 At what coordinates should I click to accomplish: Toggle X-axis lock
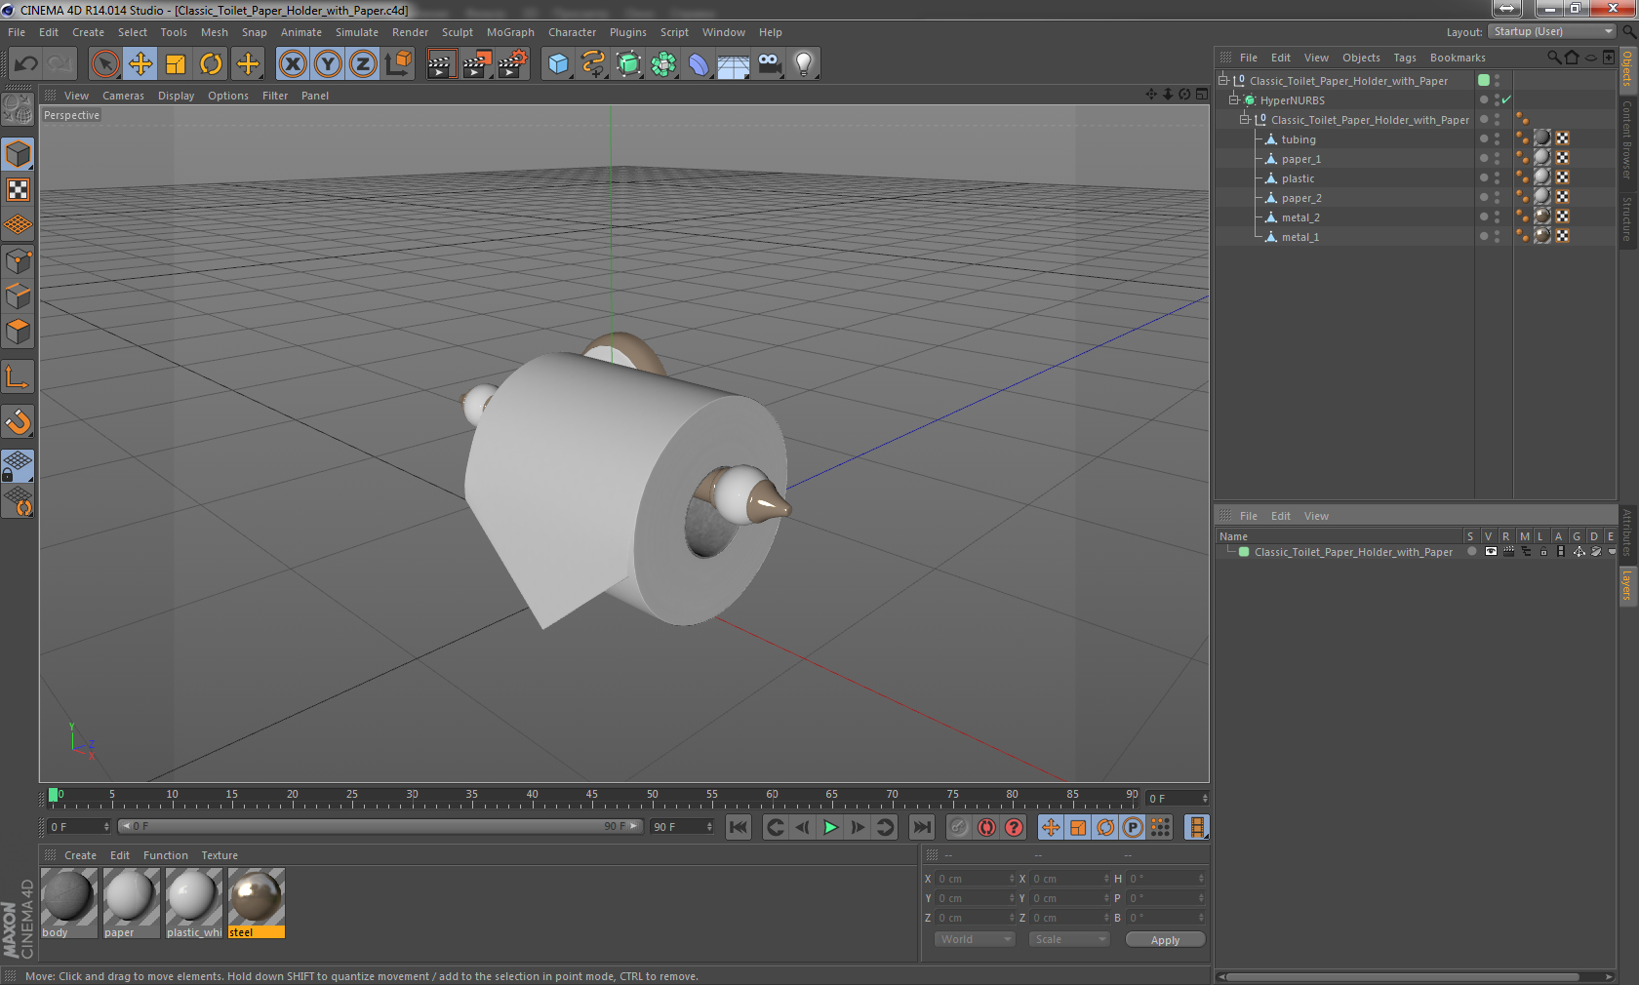coord(293,64)
